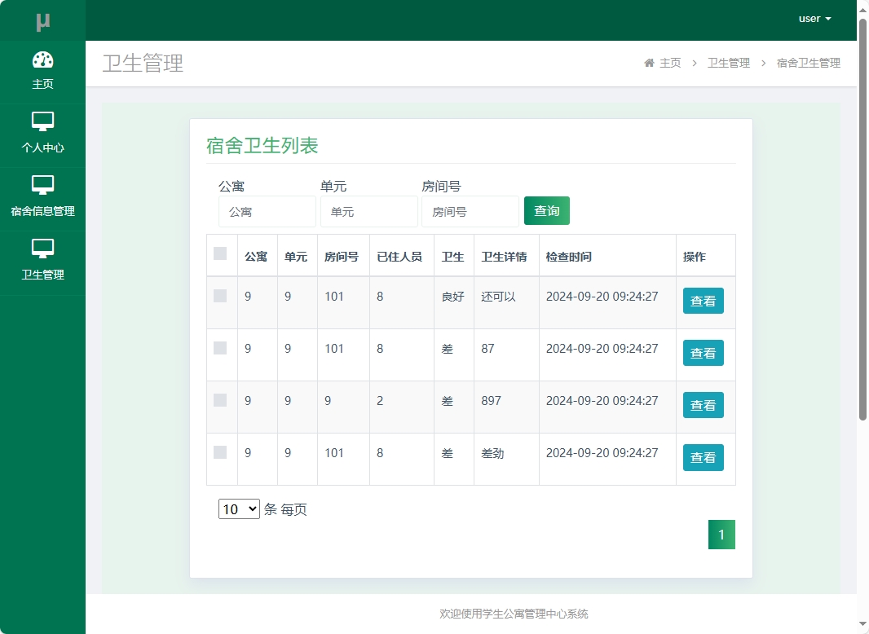Open the user account dropdown
Screen dimensions: 869x634
pos(814,18)
